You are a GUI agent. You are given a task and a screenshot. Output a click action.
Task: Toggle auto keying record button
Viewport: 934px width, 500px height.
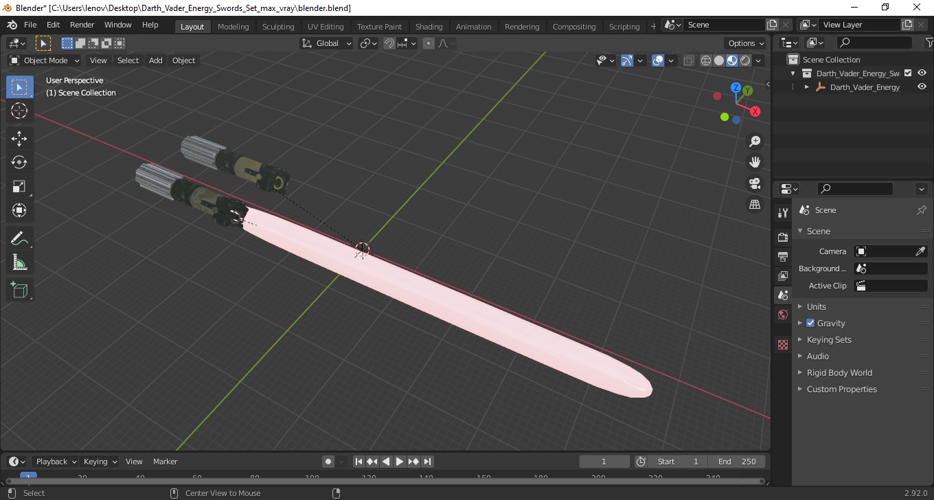pos(328,462)
